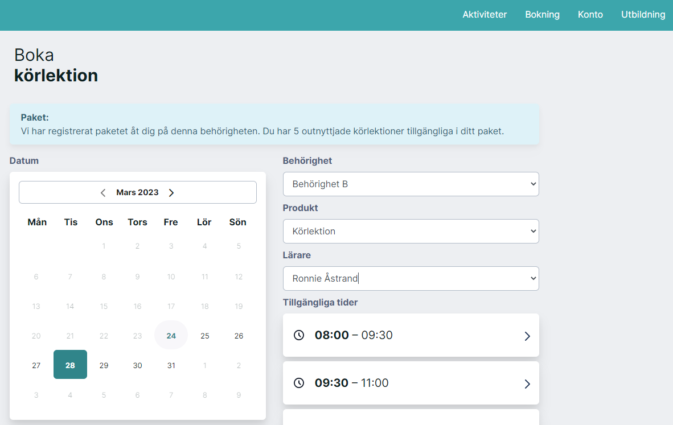This screenshot has height=425, width=673.
Task: Click the Tillgängliga tider label
Action: (x=320, y=302)
